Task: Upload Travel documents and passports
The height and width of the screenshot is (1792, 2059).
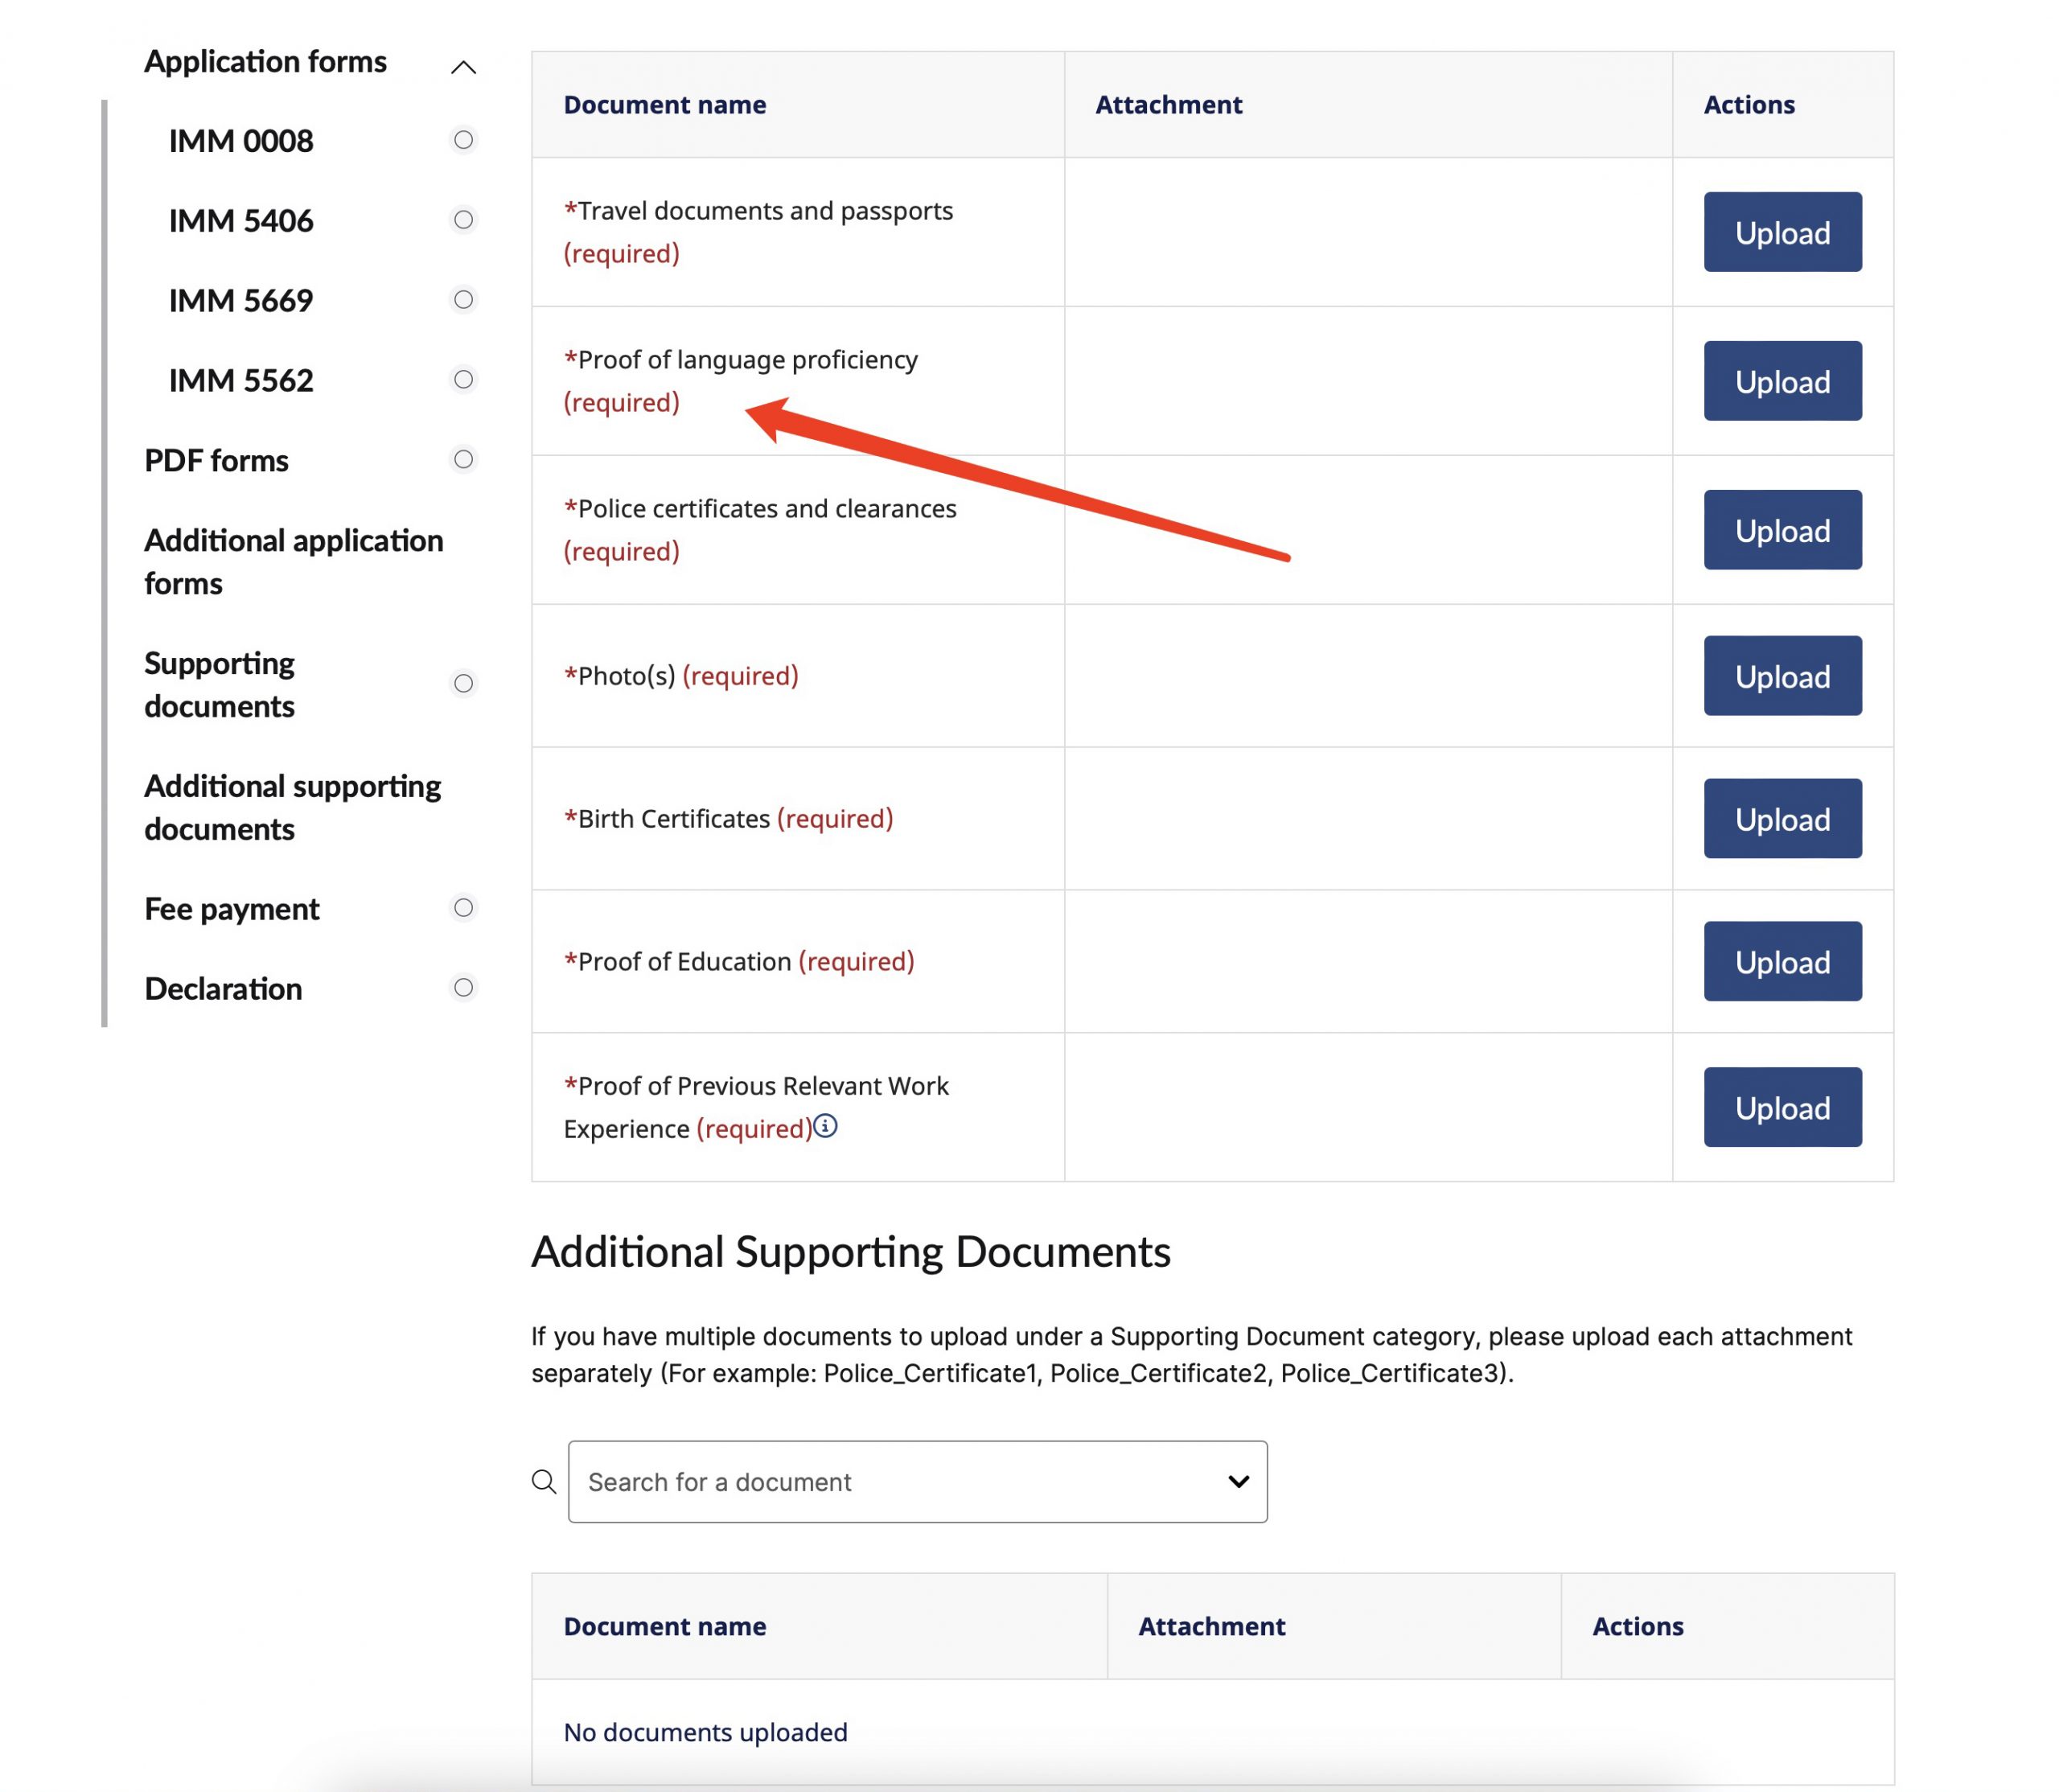Action: point(1782,232)
